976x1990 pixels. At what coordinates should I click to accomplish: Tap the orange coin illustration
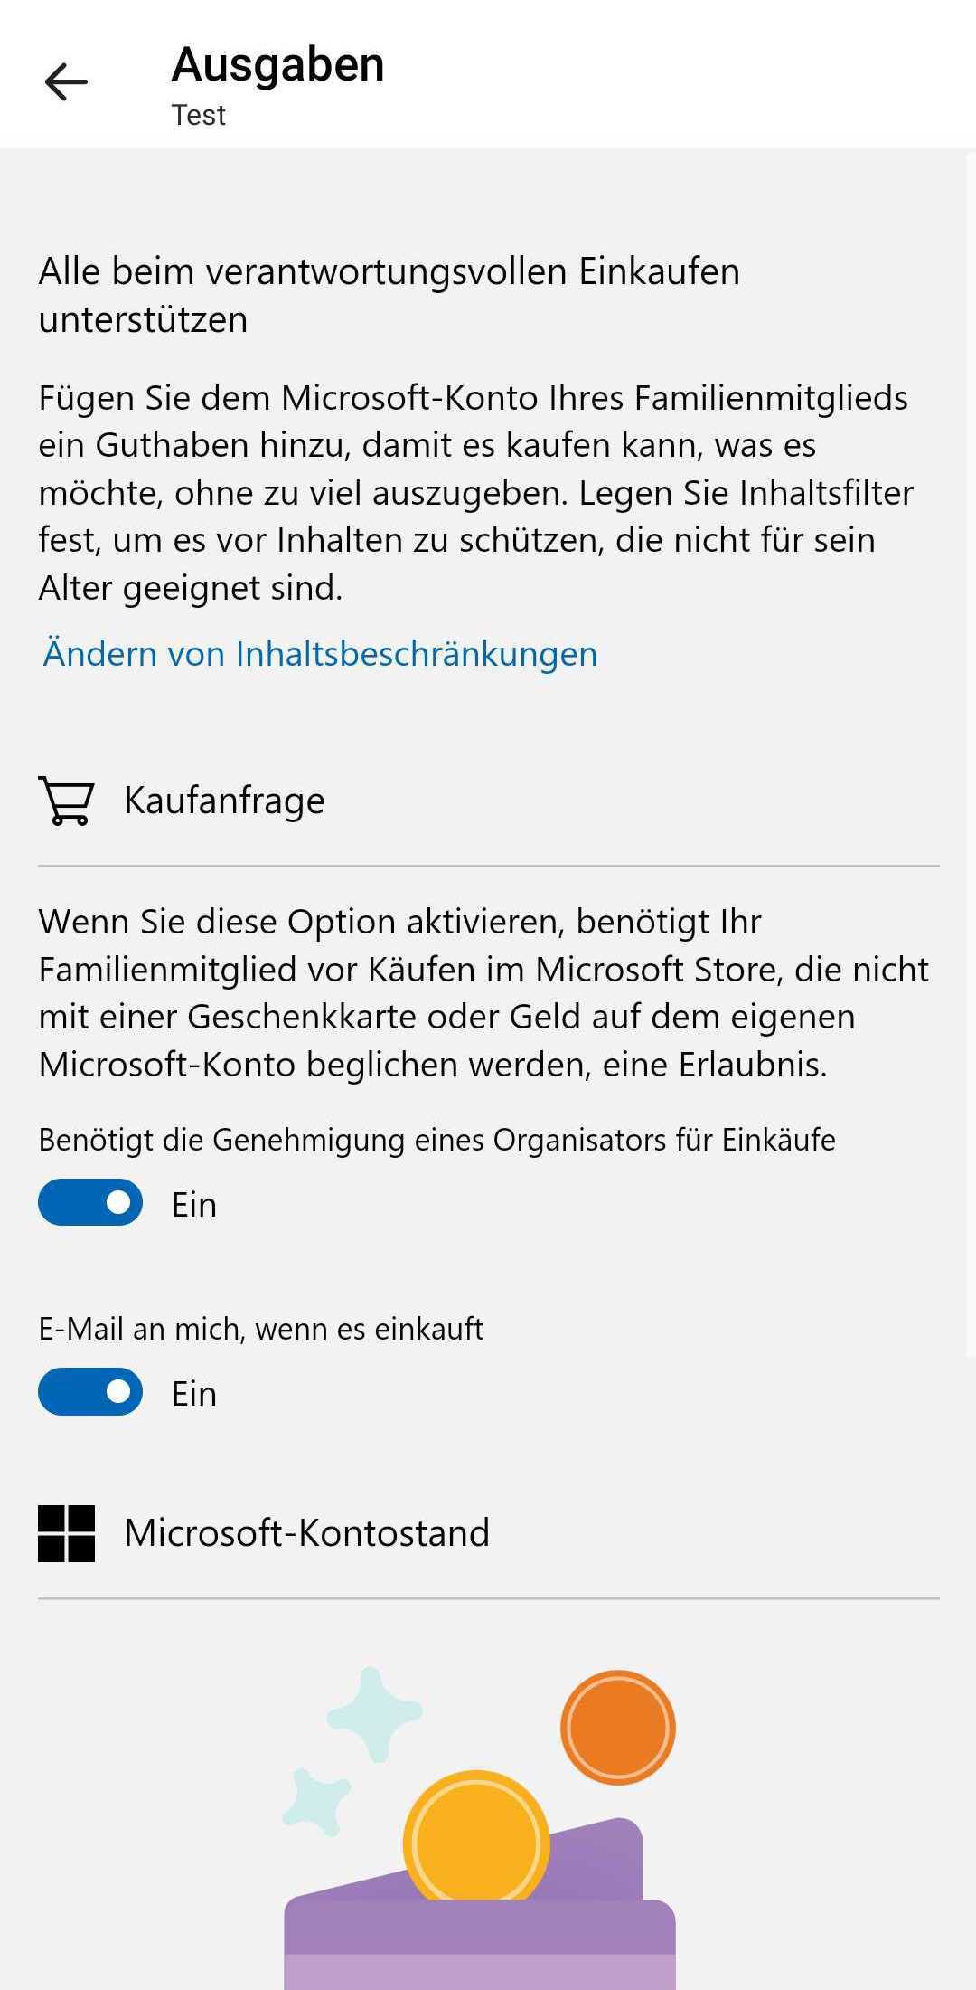point(618,1727)
